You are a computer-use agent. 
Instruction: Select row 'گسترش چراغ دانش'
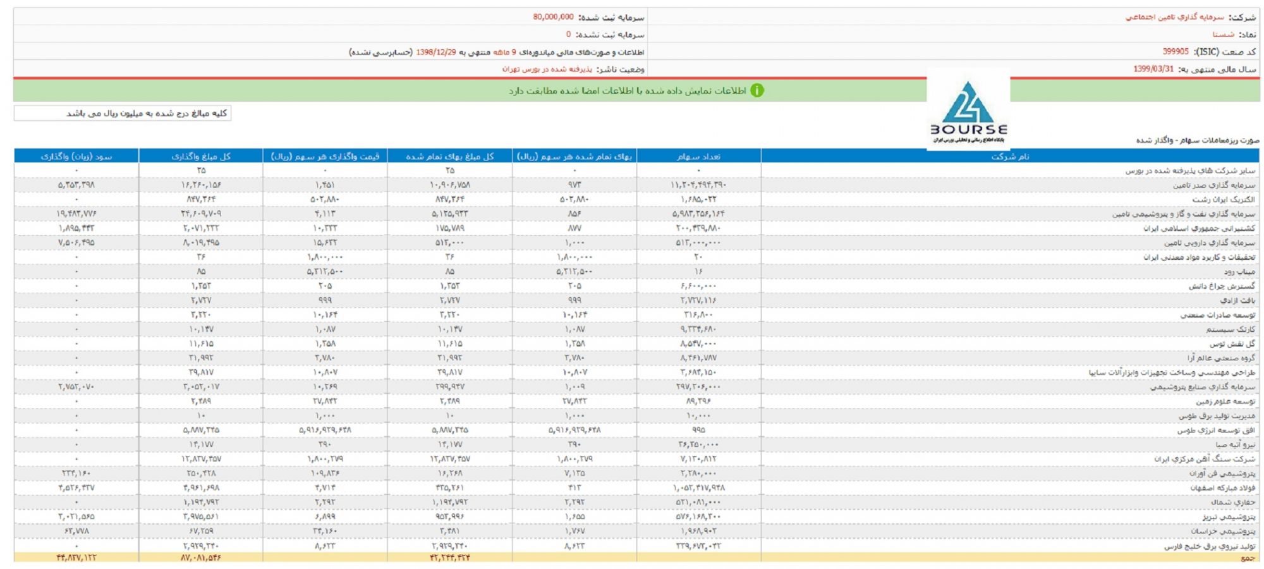click(636, 286)
